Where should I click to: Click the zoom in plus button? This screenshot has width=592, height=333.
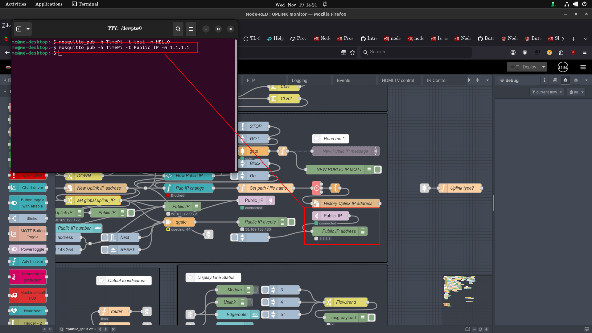[486, 329]
